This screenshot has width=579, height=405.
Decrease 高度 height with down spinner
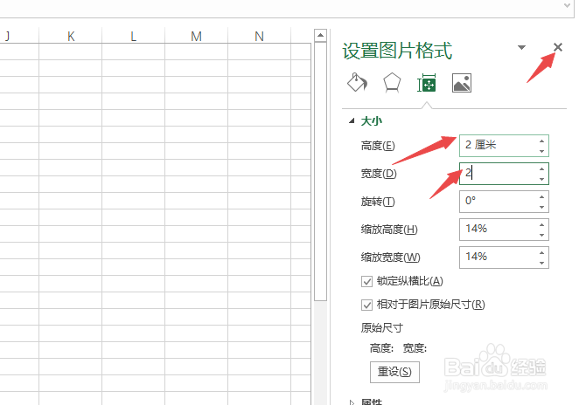click(541, 151)
